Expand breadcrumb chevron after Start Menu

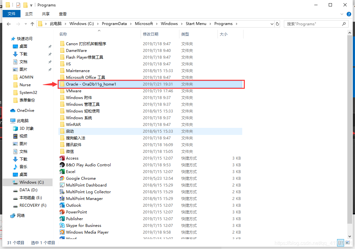pos(210,24)
